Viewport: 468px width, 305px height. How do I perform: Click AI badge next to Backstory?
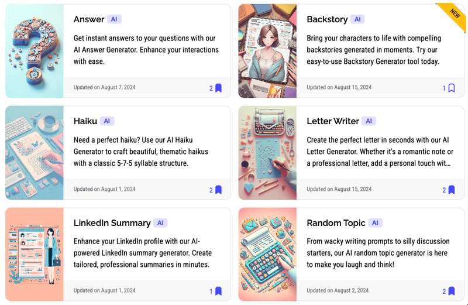coord(357,19)
